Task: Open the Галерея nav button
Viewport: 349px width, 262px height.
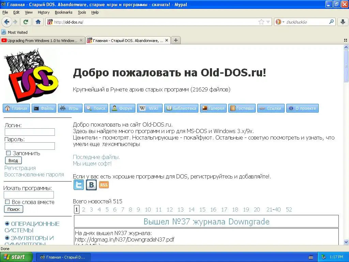Action: point(213,108)
